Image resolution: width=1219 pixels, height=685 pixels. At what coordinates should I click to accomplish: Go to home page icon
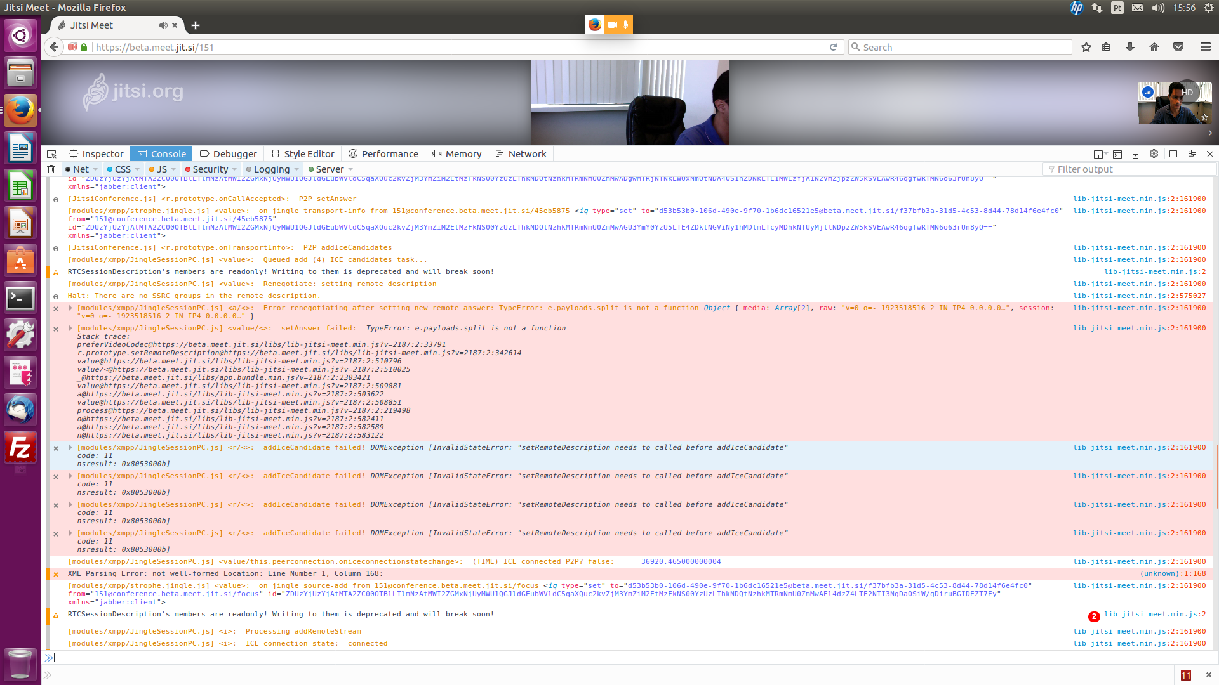[1154, 47]
